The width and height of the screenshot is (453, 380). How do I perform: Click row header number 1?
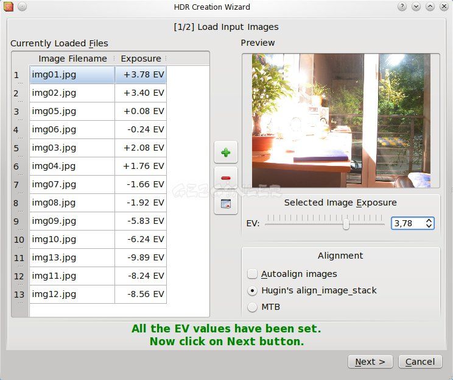pos(20,75)
